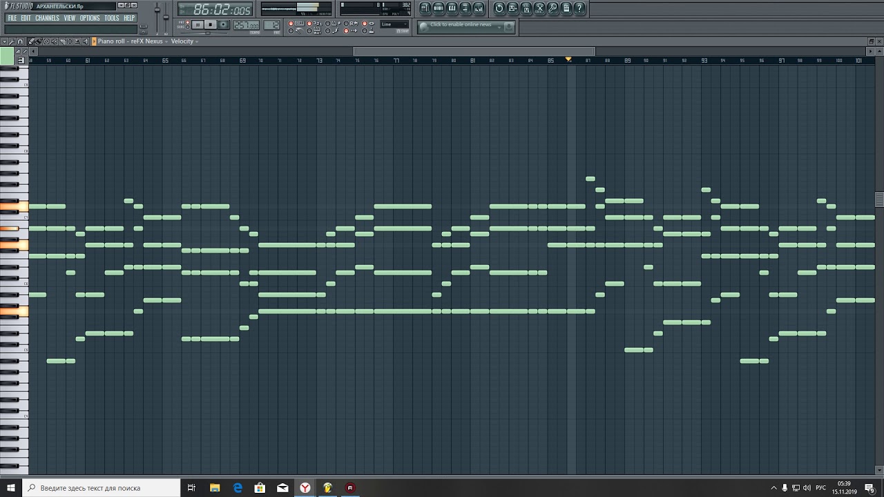The image size is (884, 497).
Task: Toggle the wait for input indicator
Action: 309,31
